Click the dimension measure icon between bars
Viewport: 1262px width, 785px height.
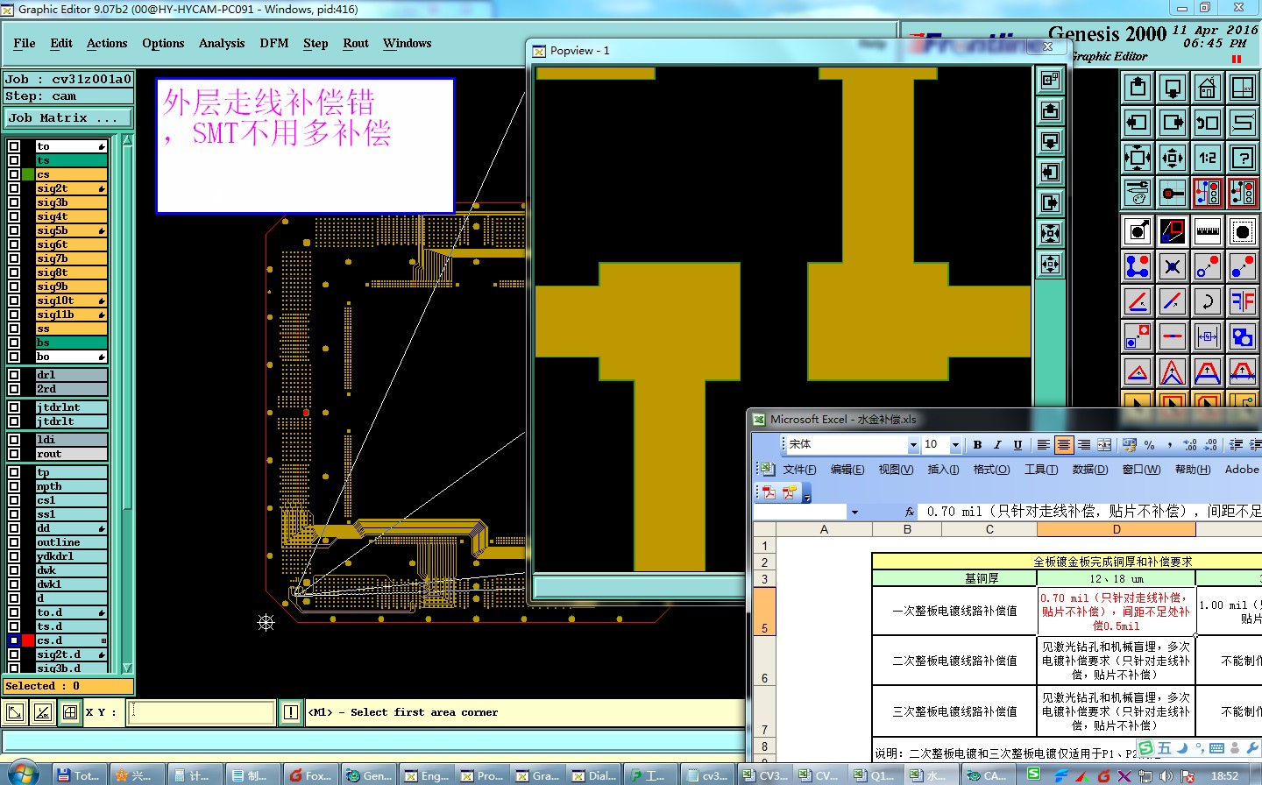pos(1208,336)
